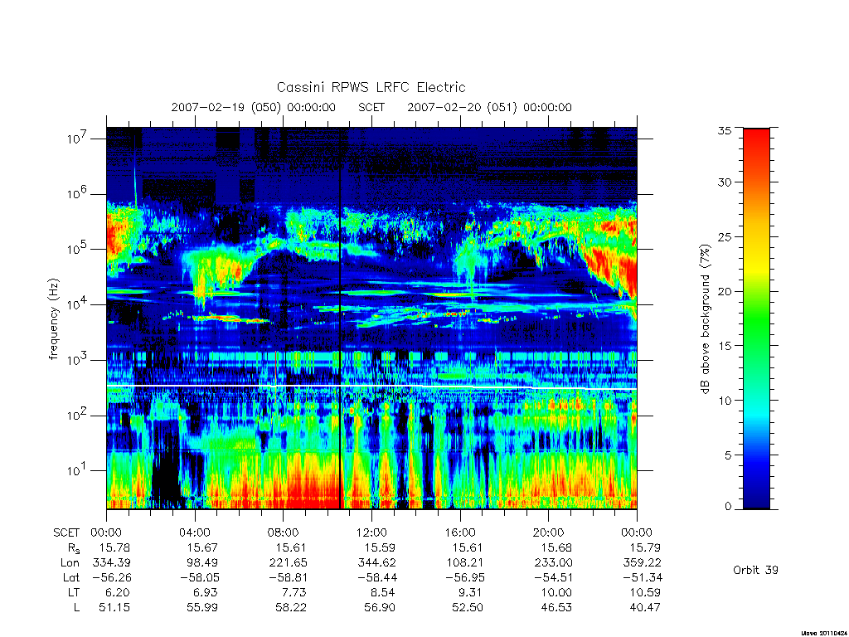Screen dimensions: 849x637
Task: Click the Lat value '-58.81'
Action: coord(288,577)
